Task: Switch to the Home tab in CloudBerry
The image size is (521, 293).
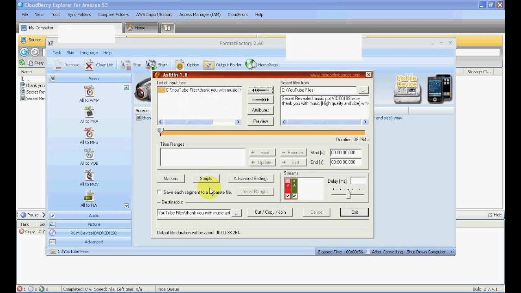Action: pyautogui.click(x=141, y=28)
